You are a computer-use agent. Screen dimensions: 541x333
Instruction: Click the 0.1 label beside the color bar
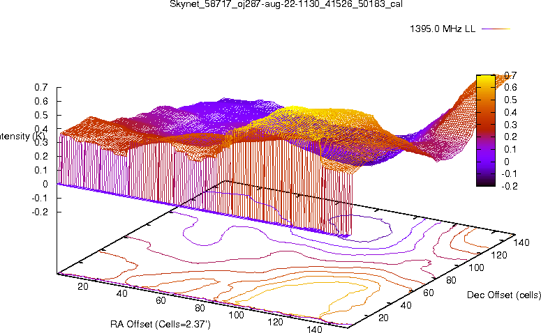pyautogui.click(x=510, y=149)
